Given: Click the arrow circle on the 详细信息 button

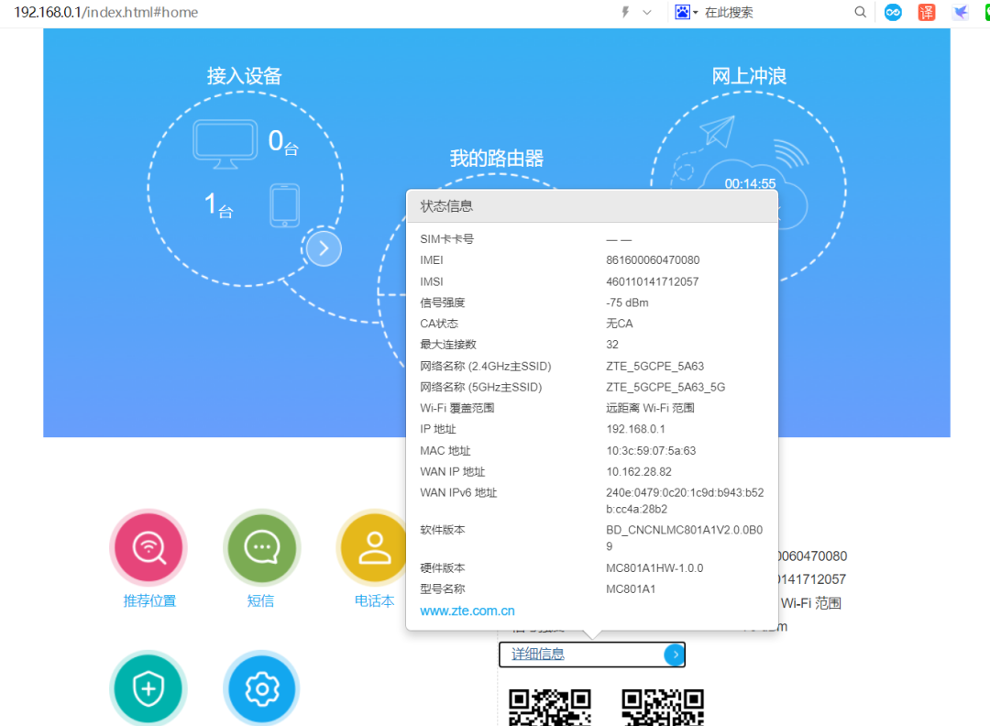Looking at the screenshot, I should pyautogui.click(x=675, y=654).
